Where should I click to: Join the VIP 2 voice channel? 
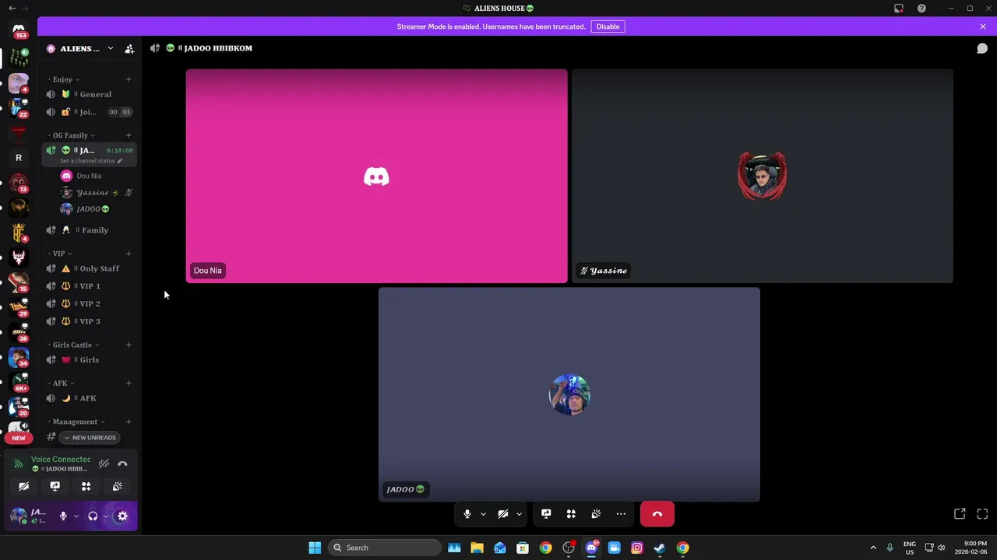coord(90,303)
